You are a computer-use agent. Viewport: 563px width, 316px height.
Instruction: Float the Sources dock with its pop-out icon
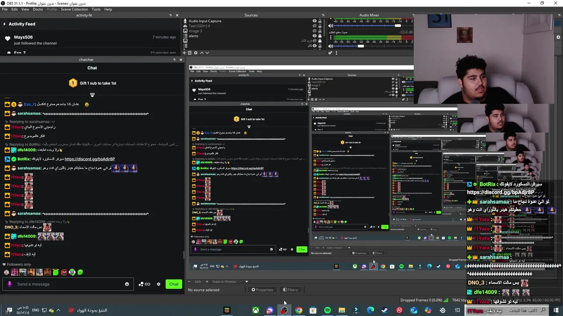(323, 15)
